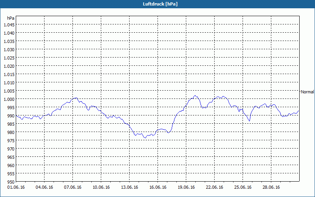The width and height of the screenshot is (315, 197).
Task: Select the 955 axis value
Action: [x=11, y=174]
